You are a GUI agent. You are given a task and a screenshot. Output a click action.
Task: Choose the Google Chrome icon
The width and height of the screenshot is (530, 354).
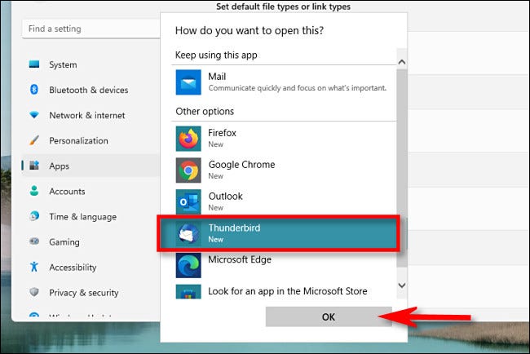[x=188, y=170]
